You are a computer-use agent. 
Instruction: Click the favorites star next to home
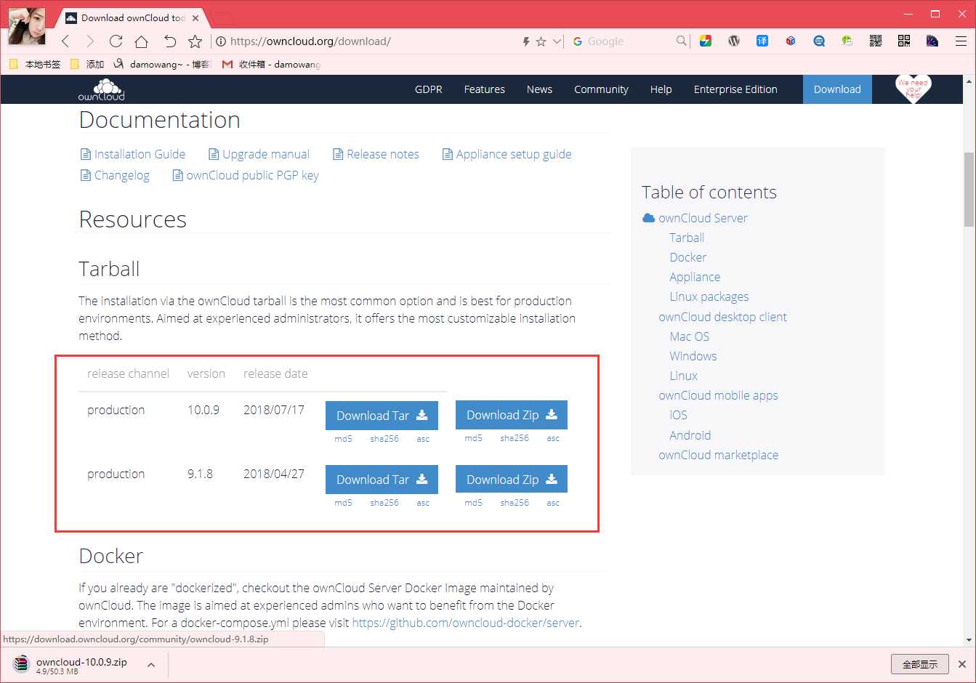point(195,41)
